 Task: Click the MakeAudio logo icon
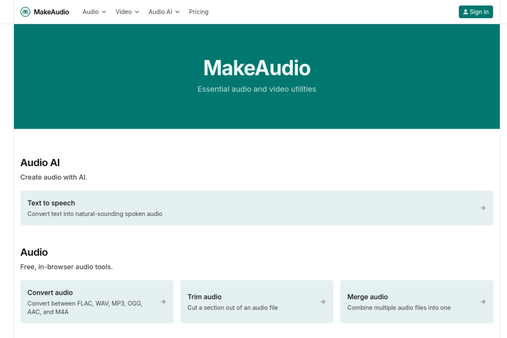pos(25,12)
